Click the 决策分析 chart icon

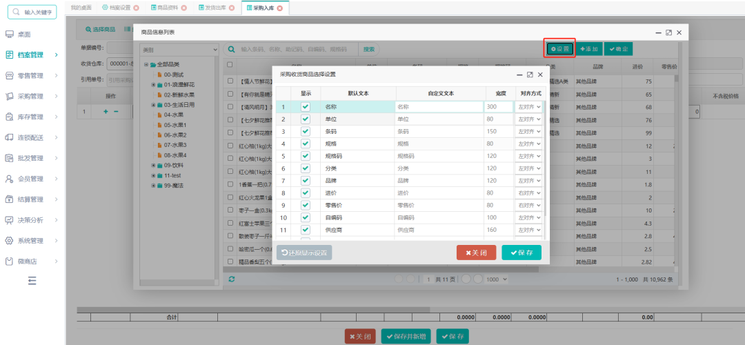pyautogui.click(x=9, y=220)
